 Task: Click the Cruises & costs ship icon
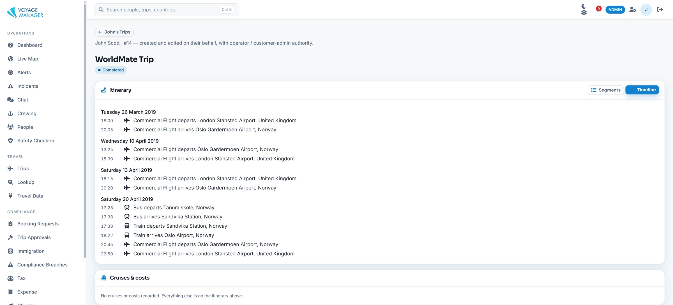(x=104, y=278)
